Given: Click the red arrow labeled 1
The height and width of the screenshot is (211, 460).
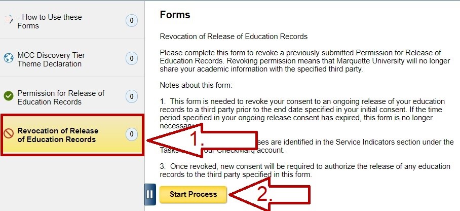Looking at the screenshot, I should 203,139.
